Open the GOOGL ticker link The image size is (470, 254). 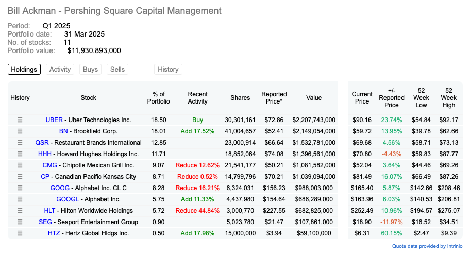coord(68,199)
